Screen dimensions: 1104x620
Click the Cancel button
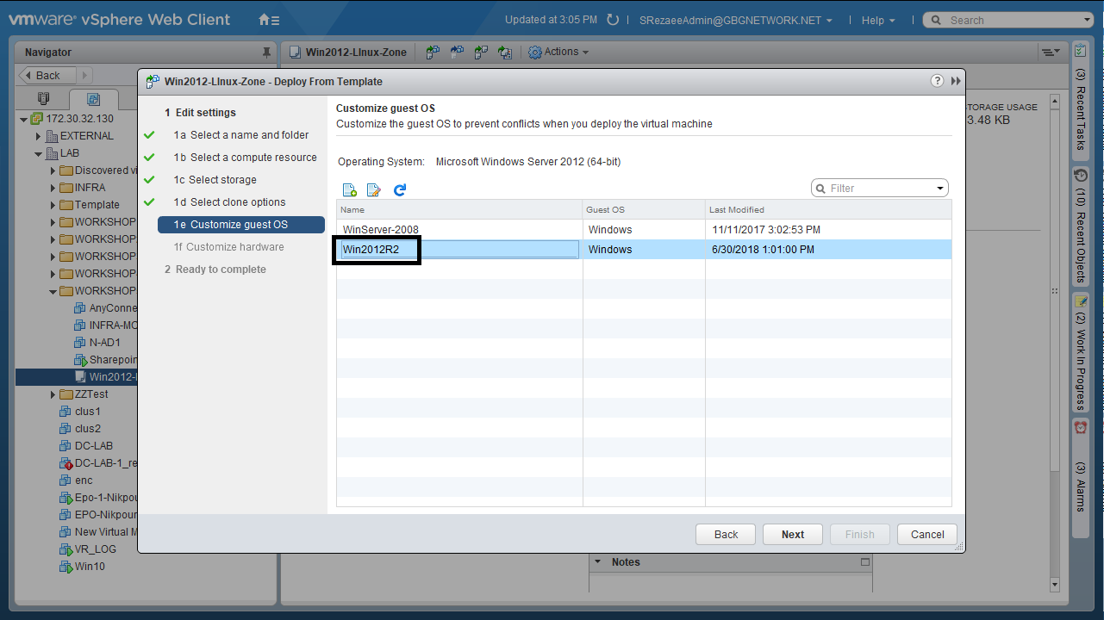tap(927, 534)
